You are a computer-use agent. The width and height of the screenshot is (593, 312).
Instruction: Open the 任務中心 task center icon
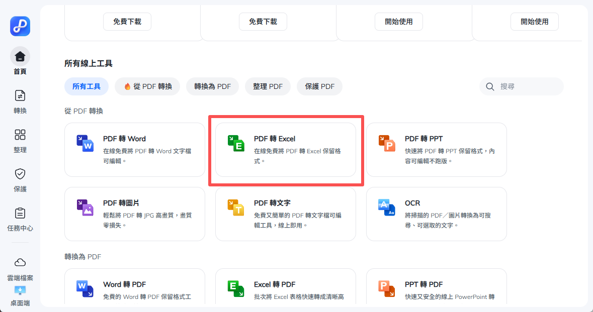click(20, 213)
